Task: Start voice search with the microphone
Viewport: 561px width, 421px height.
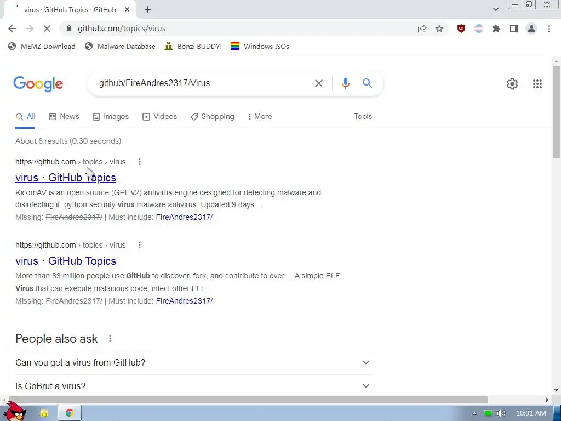Action: (345, 83)
